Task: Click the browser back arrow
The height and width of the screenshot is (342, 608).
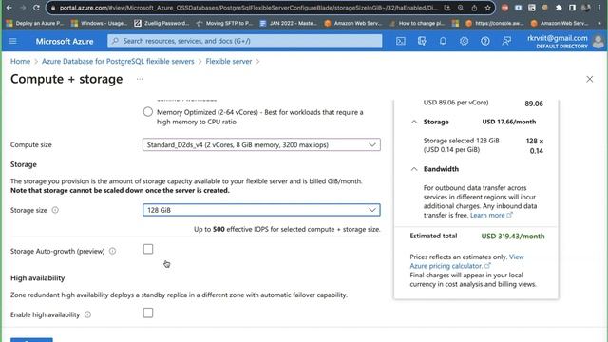Action: [x=9, y=8]
